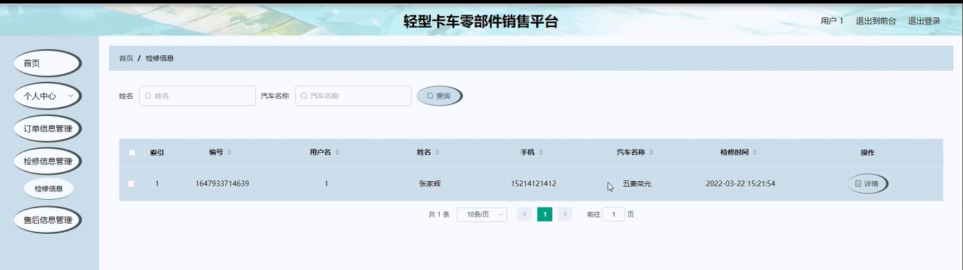Viewport: 963px width, 270px height.
Task: Click 检修信息 breadcrumb text
Action: (160, 58)
